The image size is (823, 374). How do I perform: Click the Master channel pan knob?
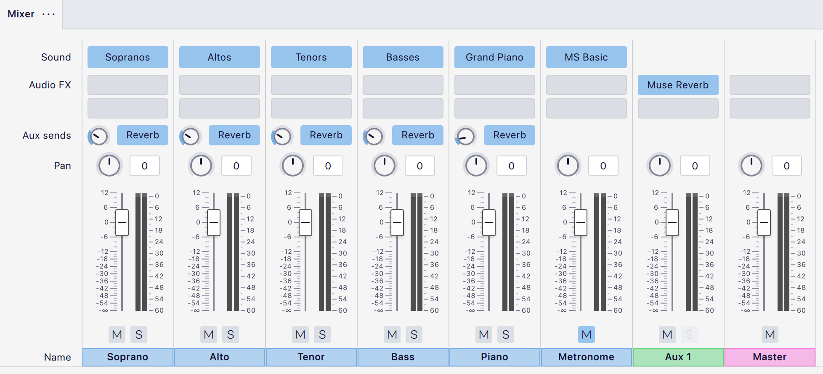click(x=751, y=165)
